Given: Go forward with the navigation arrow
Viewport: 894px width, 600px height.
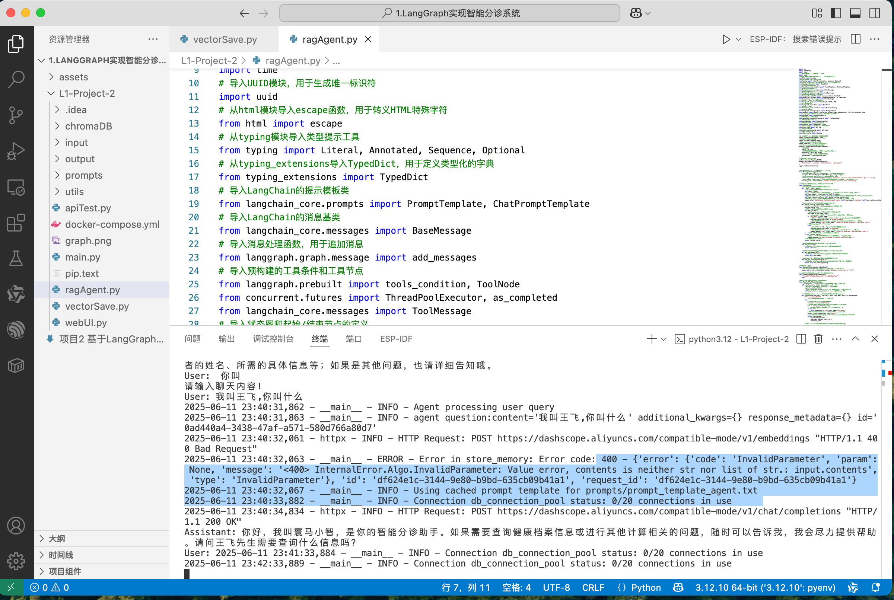Looking at the screenshot, I should click(264, 13).
